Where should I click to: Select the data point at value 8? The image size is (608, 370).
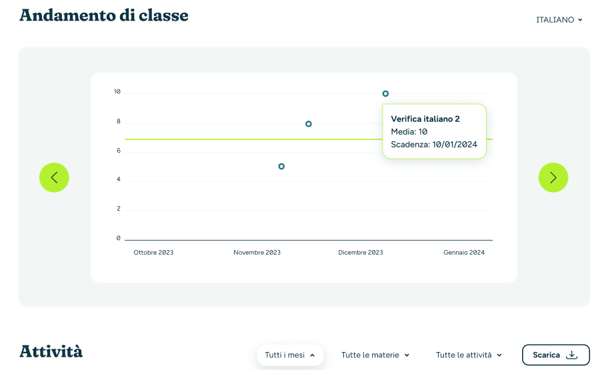coord(309,124)
